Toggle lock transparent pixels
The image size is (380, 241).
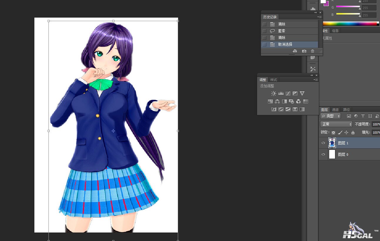pos(333,133)
